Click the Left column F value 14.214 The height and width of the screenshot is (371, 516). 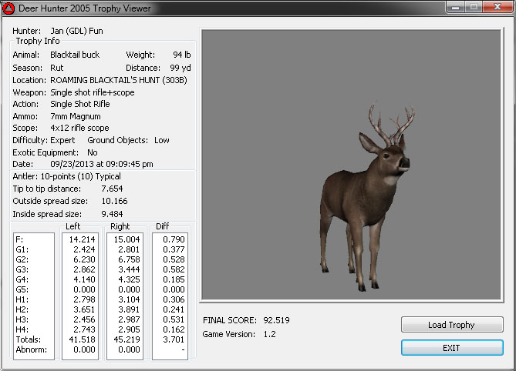[79, 239]
